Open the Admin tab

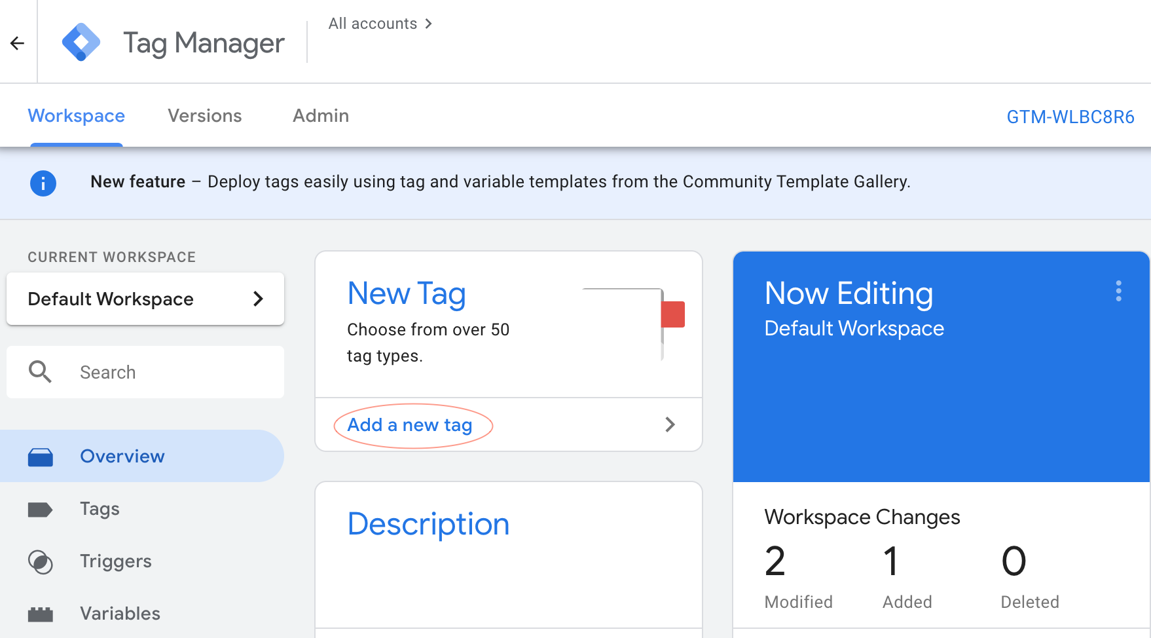click(321, 116)
